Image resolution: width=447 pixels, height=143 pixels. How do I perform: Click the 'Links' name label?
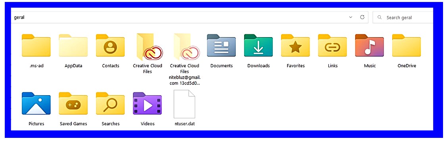coord(333,66)
